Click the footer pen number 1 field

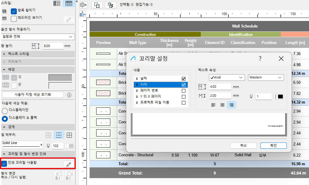(x=264, y=96)
